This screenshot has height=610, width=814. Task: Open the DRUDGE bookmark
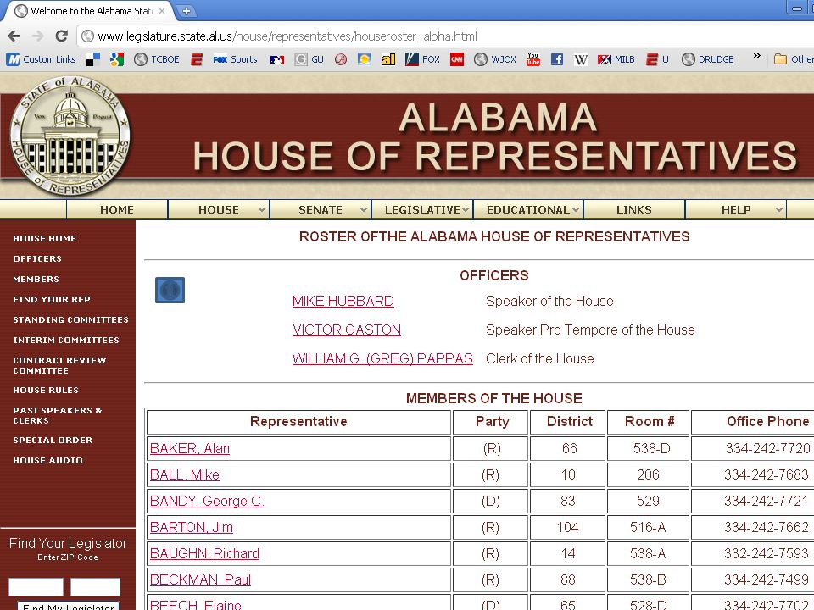pyautogui.click(x=707, y=59)
